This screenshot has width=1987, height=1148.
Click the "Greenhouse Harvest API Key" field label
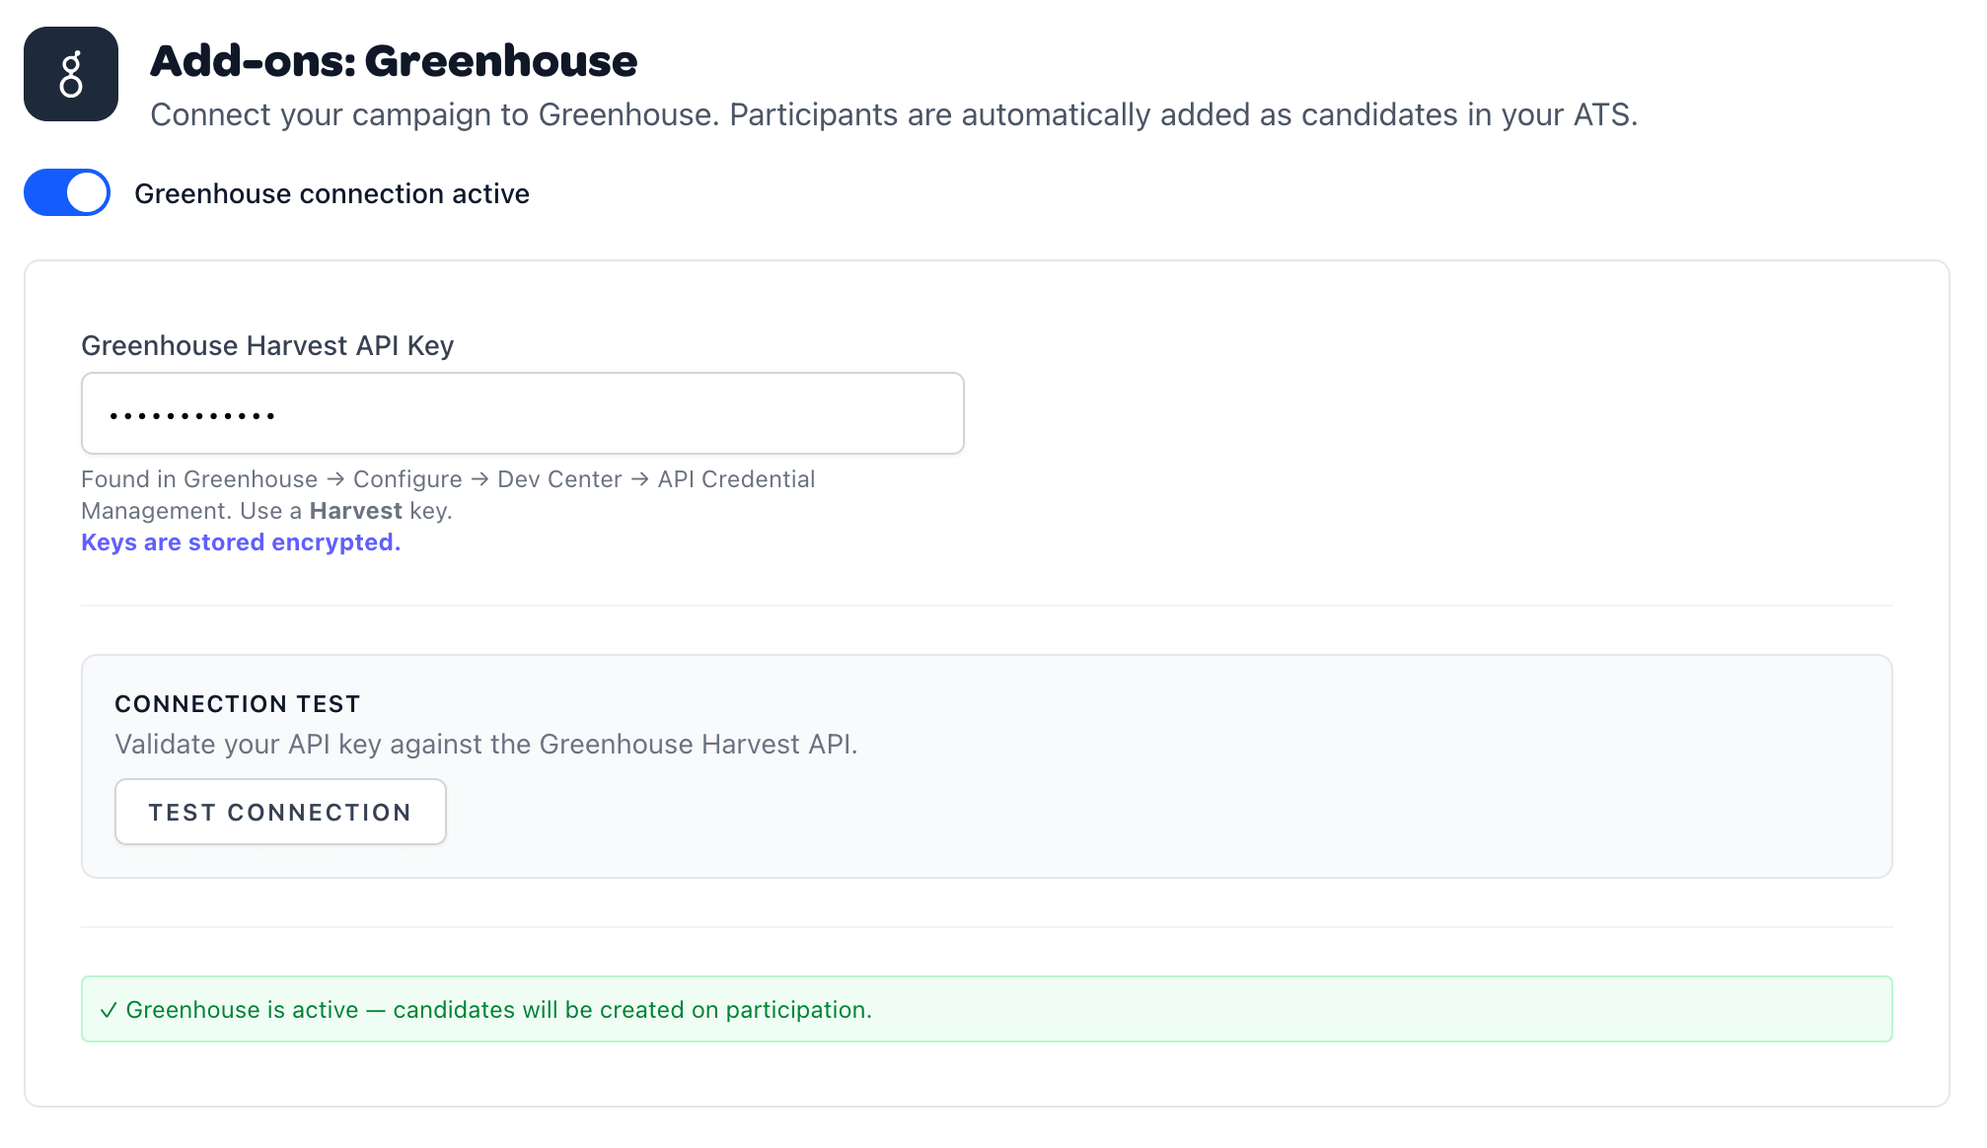pyautogui.click(x=267, y=345)
